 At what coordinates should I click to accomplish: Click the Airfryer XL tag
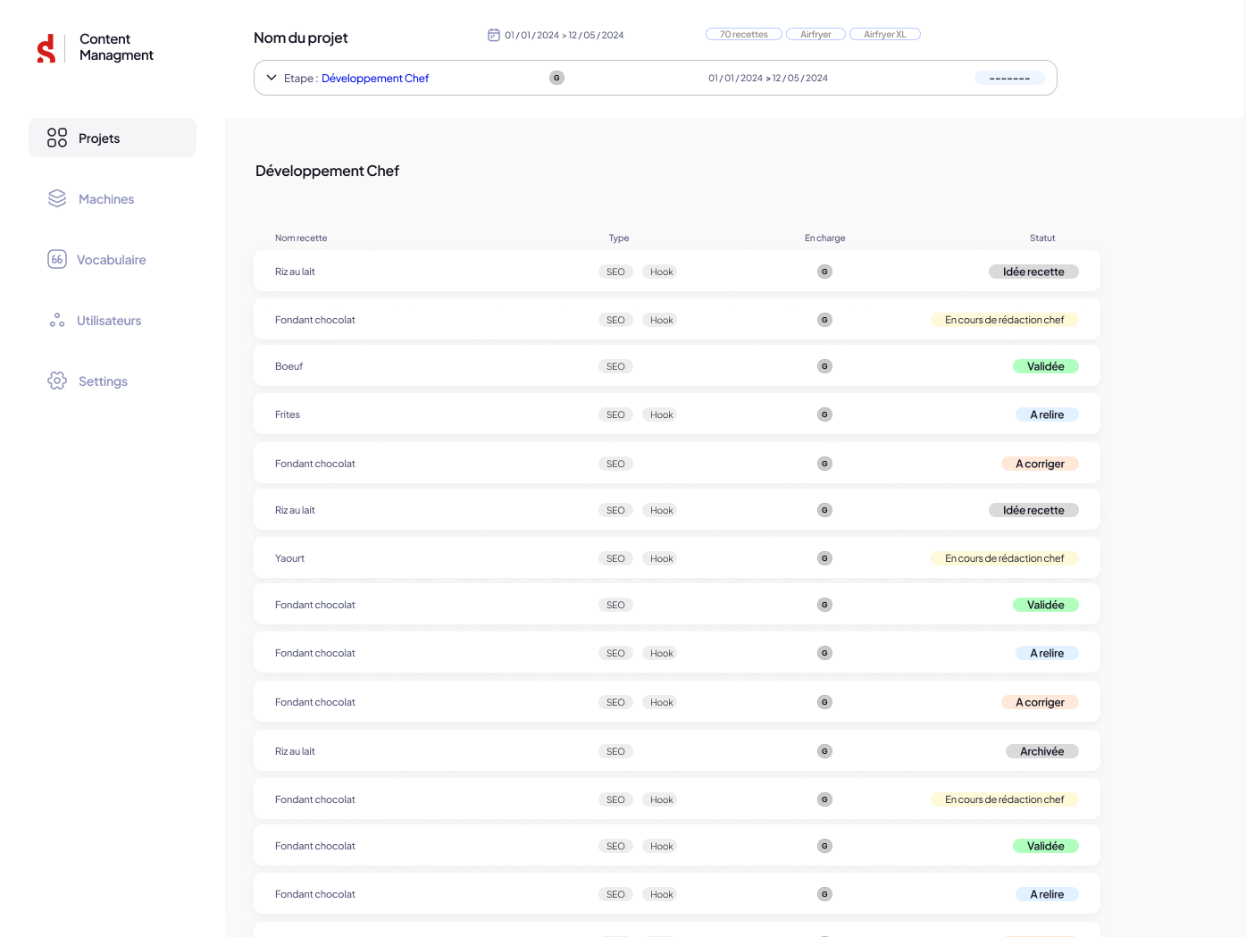click(885, 34)
